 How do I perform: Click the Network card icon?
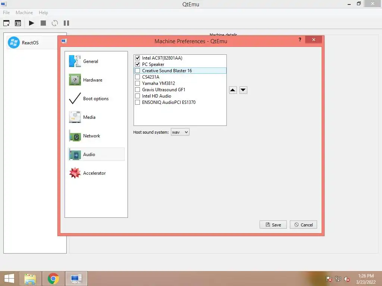click(75, 136)
